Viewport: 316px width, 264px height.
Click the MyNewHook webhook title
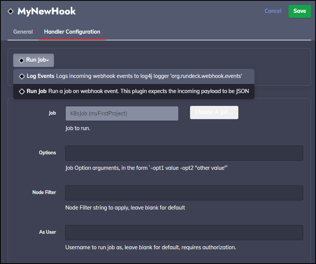pos(46,11)
